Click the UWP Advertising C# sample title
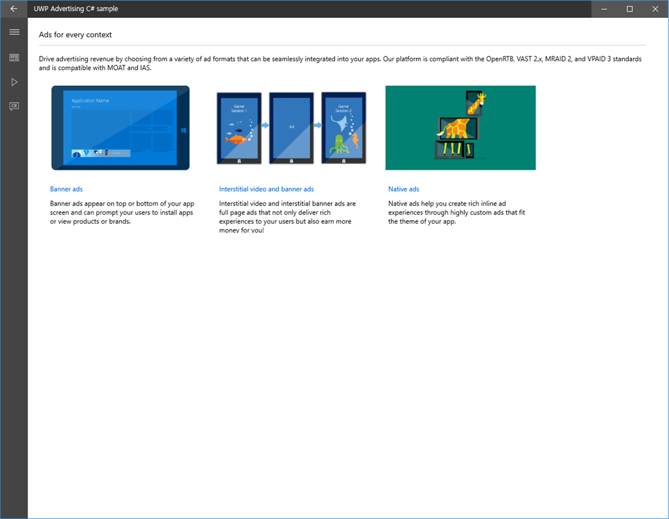669x519 pixels. pos(76,8)
